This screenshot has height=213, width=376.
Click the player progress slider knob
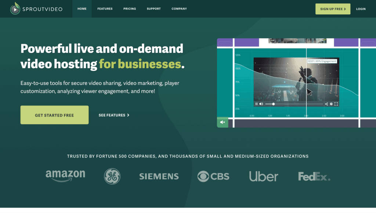coord(273,104)
